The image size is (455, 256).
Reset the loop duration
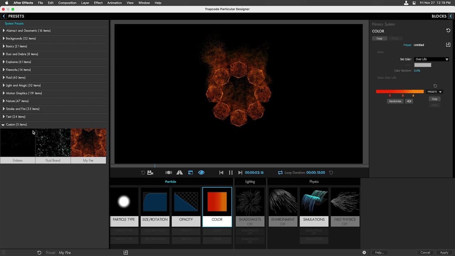331,172
